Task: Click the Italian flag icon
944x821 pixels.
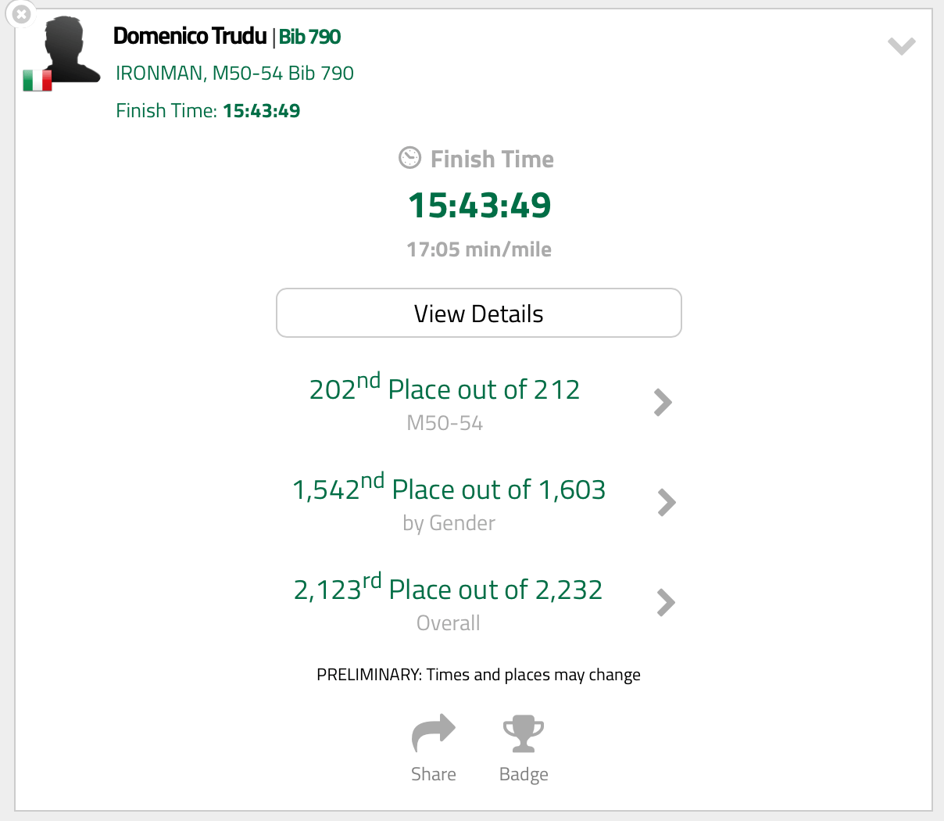Action: pyautogui.click(x=37, y=81)
